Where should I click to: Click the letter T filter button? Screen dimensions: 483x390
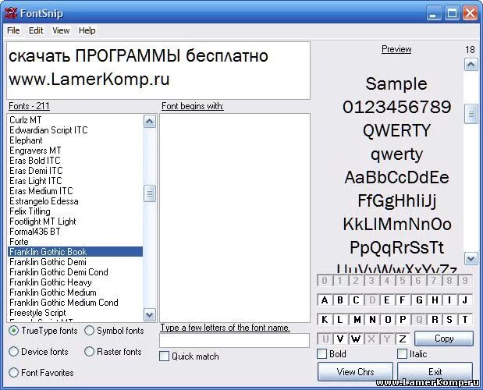pos(465,320)
